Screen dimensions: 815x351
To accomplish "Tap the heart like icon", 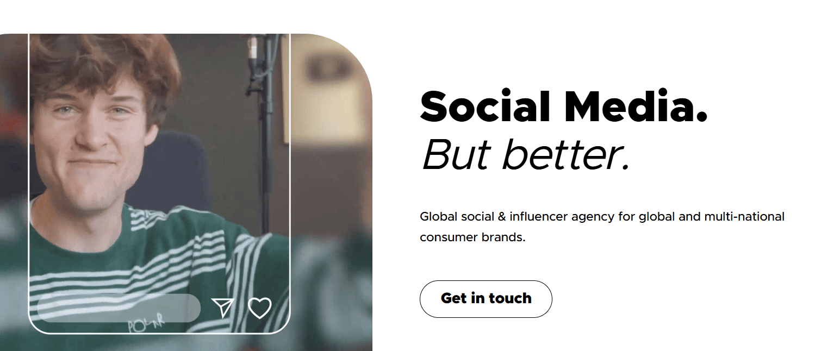I will pyautogui.click(x=259, y=308).
